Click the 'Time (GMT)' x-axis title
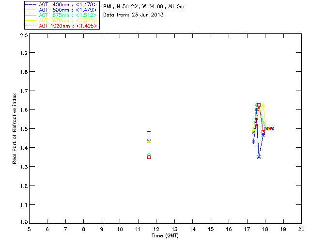The width and height of the screenshot is (310, 248). coord(165,236)
